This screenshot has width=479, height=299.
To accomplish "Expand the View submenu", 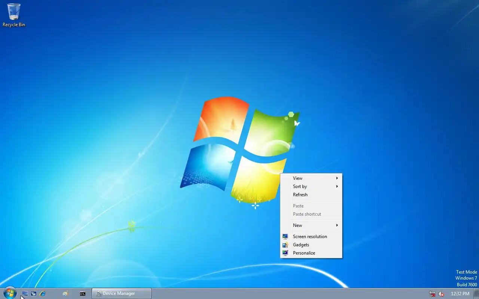I will [x=311, y=178].
